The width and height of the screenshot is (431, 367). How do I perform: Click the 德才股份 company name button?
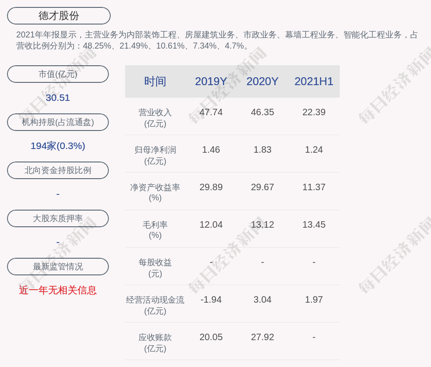click(x=59, y=16)
